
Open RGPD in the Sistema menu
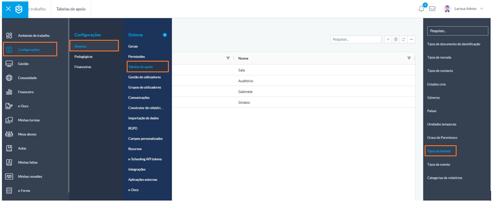tap(132, 128)
